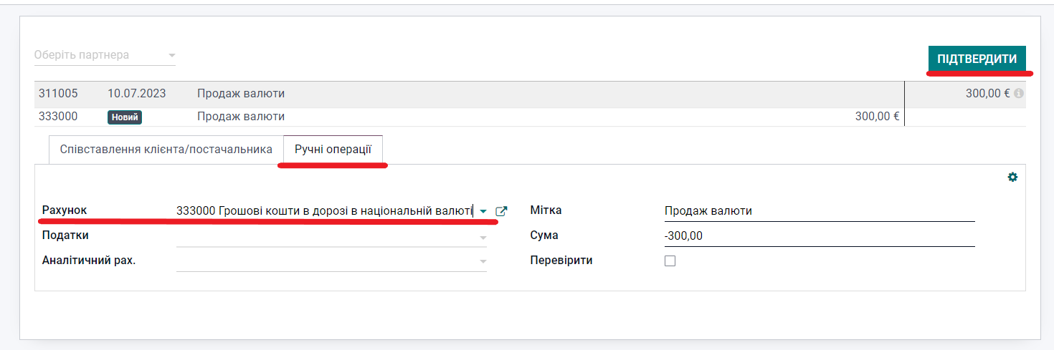
Task: Click the Мітка text field
Action: pos(819,211)
